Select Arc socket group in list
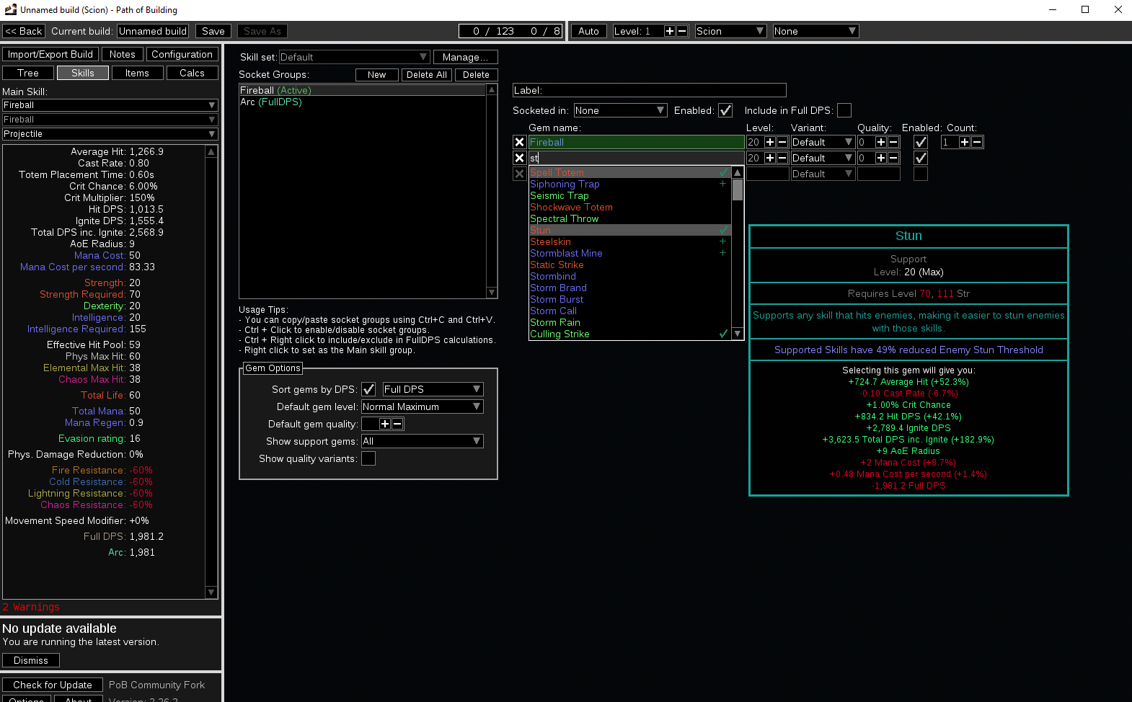1132x702 pixels. point(363,102)
